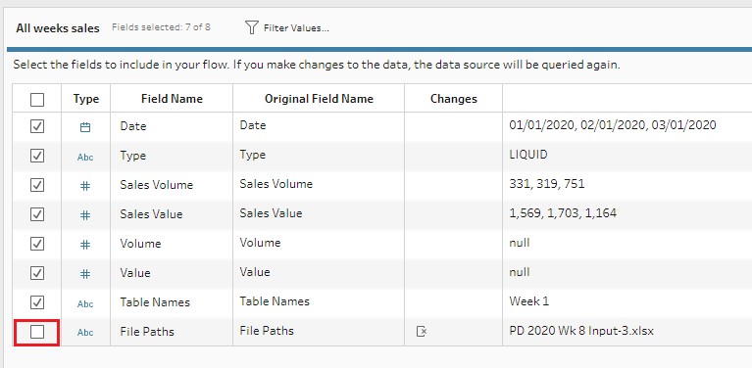Click the removed-field change icon on File Paths
Screen dimensions: 752x368
pyautogui.click(x=422, y=331)
